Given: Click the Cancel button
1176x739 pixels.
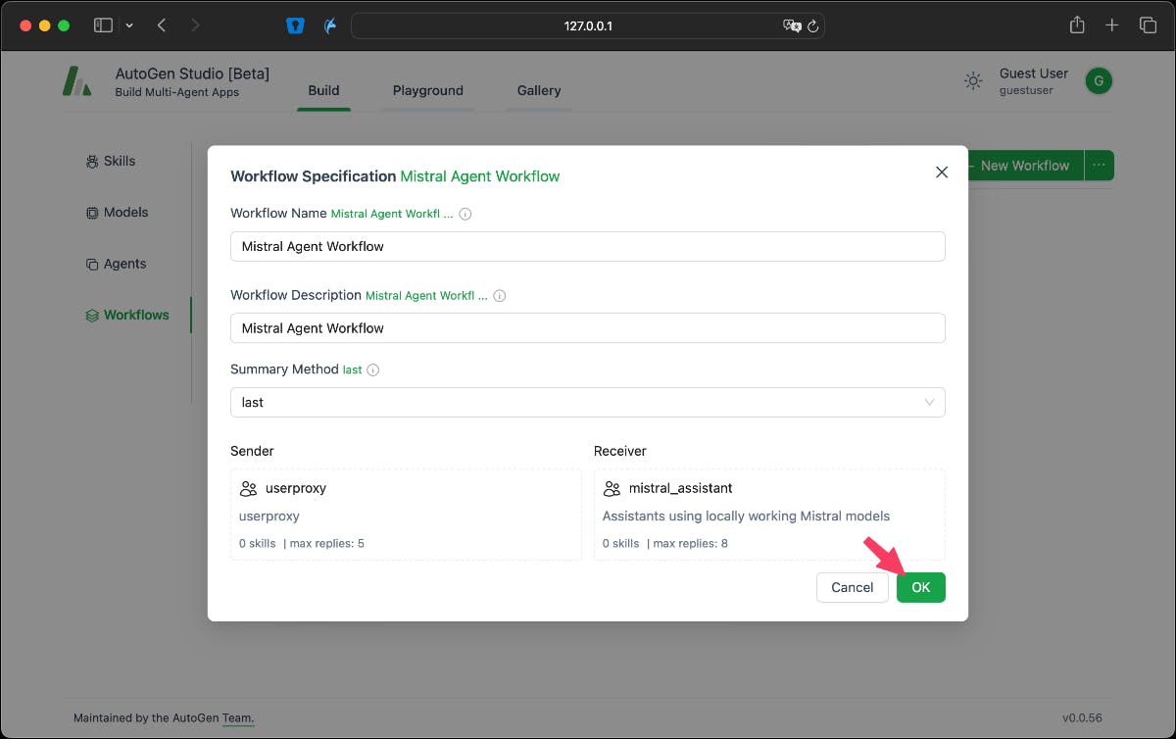Looking at the screenshot, I should [x=852, y=587].
